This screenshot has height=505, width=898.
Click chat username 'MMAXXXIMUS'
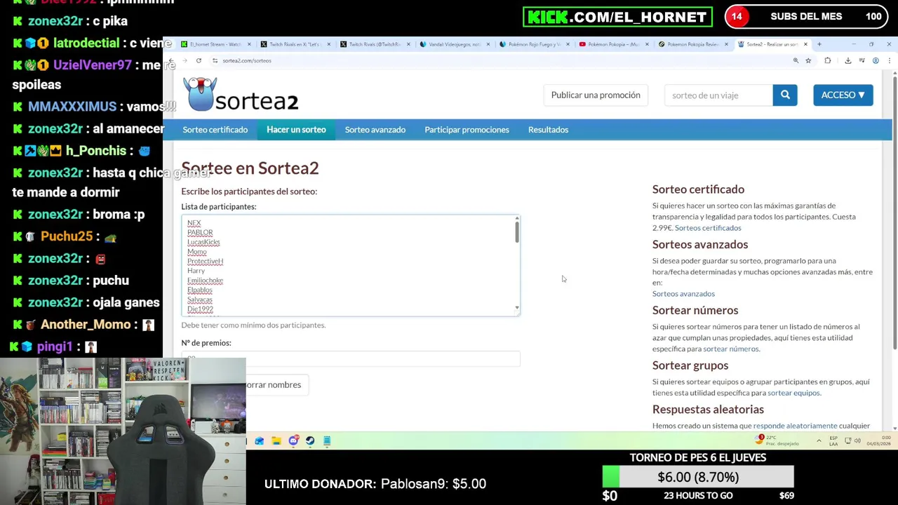(72, 107)
